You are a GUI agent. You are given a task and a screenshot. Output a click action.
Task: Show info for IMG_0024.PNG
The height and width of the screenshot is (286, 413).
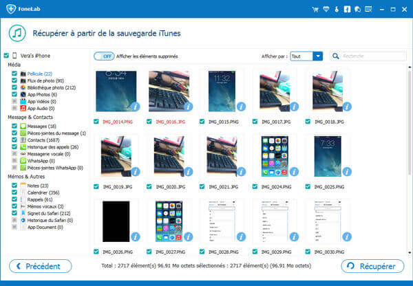point(294,172)
